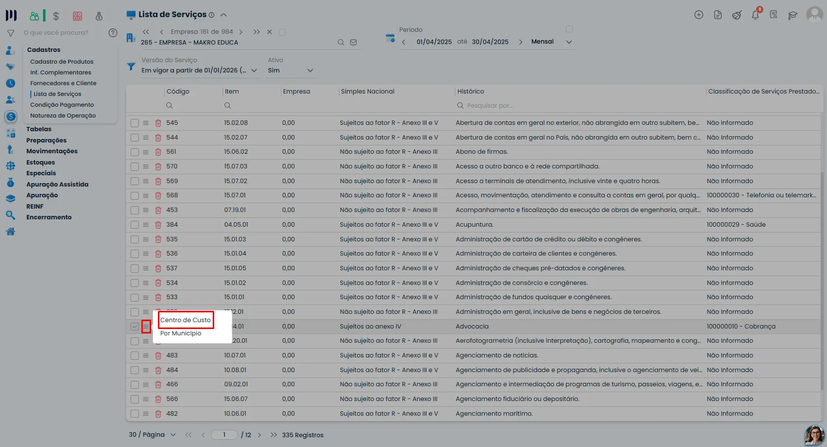Toggle the checkbox beside company navigation
The height and width of the screenshot is (447, 827).
[x=282, y=32]
